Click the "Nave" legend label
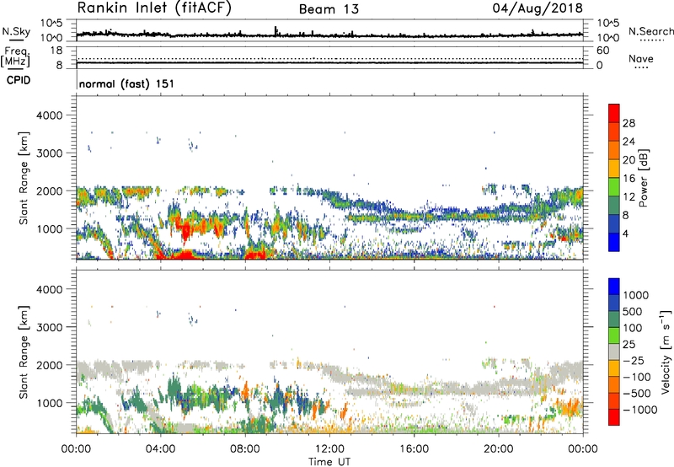Viewport: 674px width, 467px height. 641,58
